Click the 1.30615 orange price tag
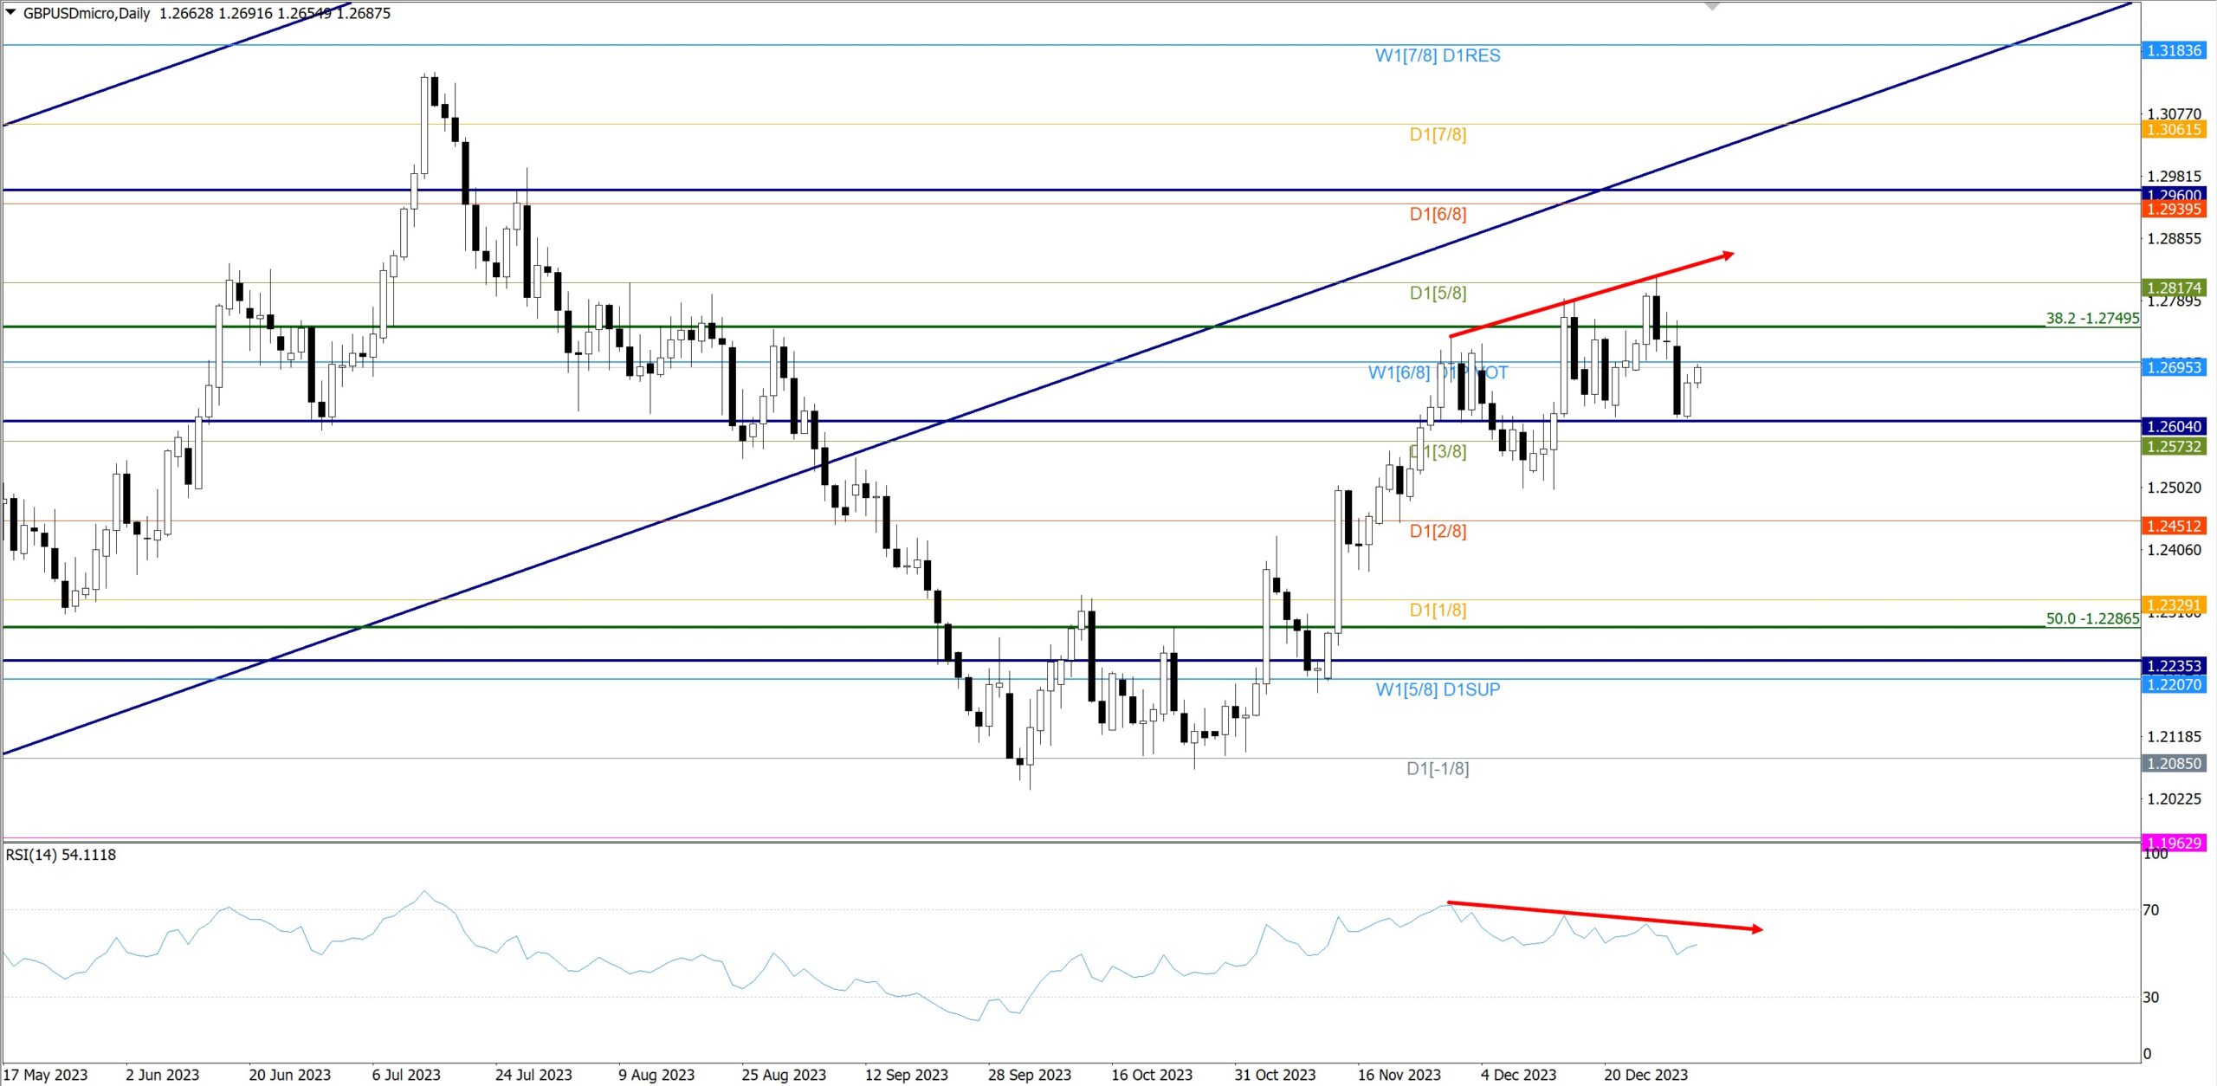 pos(2174,130)
